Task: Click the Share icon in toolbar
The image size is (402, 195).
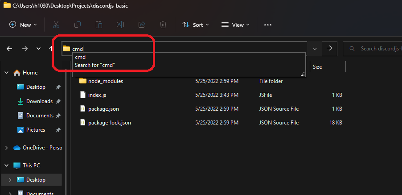Action: 142,25
